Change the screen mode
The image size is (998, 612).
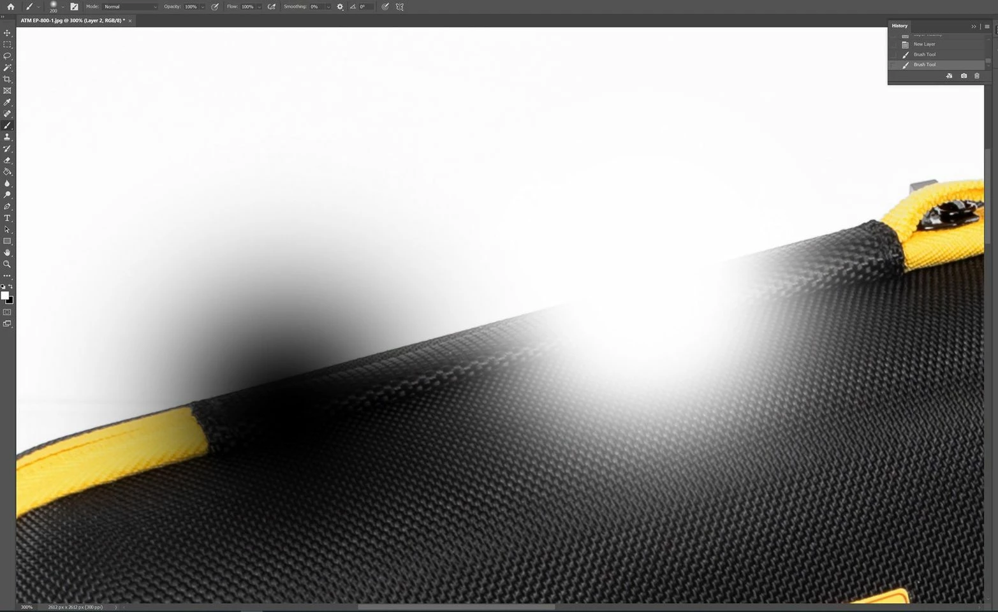pos(7,324)
